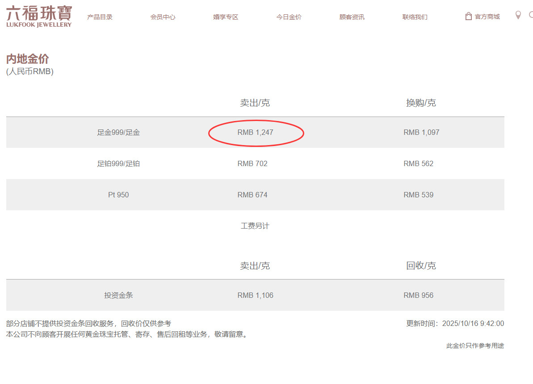Click the search icon at top right

coord(531,15)
